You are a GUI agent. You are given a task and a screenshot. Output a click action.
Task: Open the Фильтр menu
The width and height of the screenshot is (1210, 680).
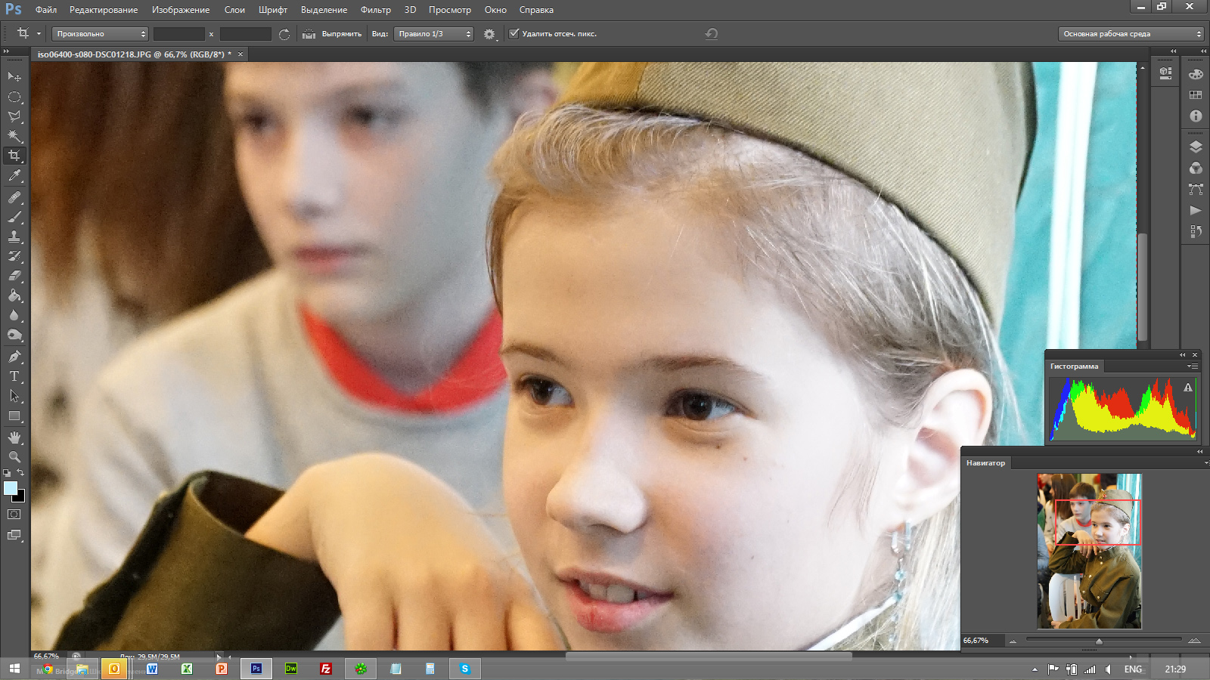(x=375, y=10)
